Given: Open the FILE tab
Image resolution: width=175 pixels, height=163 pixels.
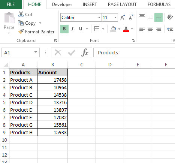Looking at the screenshot, I should point(11,4).
